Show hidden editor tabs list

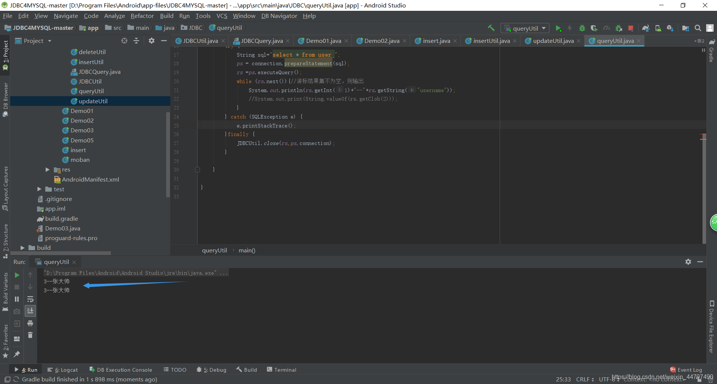(x=699, y=41)
